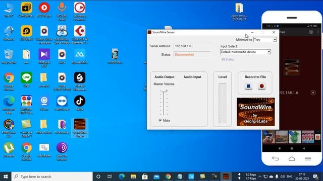Screen dimensions: 323x181
Task: Open Task View from the taskbar
Action: point(110,176)
